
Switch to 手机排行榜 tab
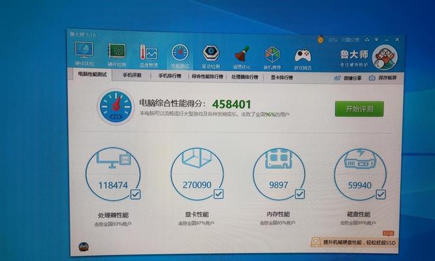[170, 76]
